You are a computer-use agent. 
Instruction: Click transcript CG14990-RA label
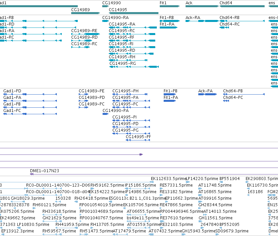point(116,18)
